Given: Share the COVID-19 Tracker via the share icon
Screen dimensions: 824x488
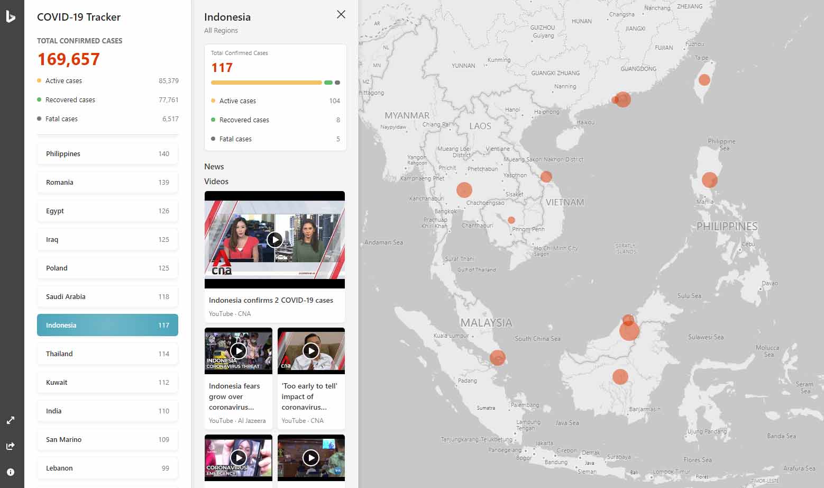Looking at the screenshot, I should (11, 446).
